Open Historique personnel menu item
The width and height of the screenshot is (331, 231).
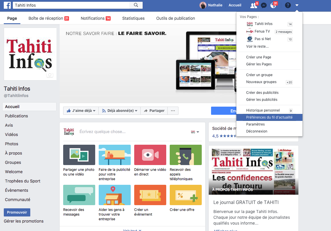click(x=269, y=110)
